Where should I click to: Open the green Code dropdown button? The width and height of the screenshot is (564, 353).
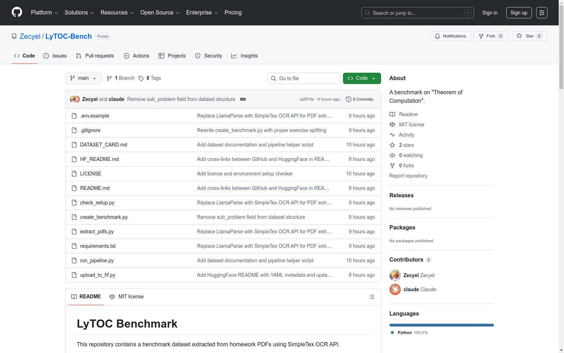tap(362, 78)
